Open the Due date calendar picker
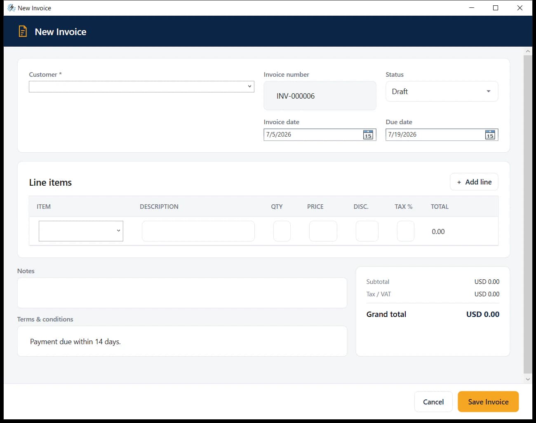 coord(490,135)
